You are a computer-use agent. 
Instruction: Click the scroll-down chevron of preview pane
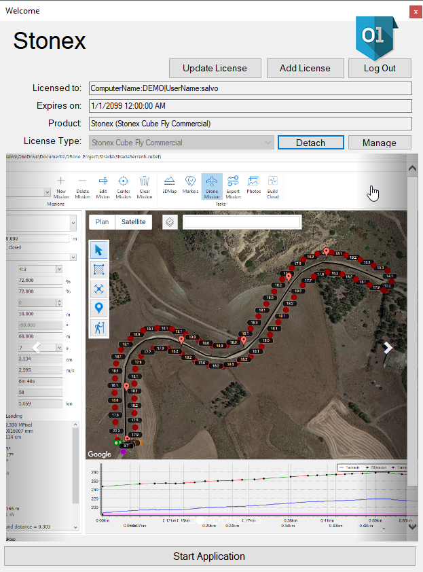click(x=412, y=526)
